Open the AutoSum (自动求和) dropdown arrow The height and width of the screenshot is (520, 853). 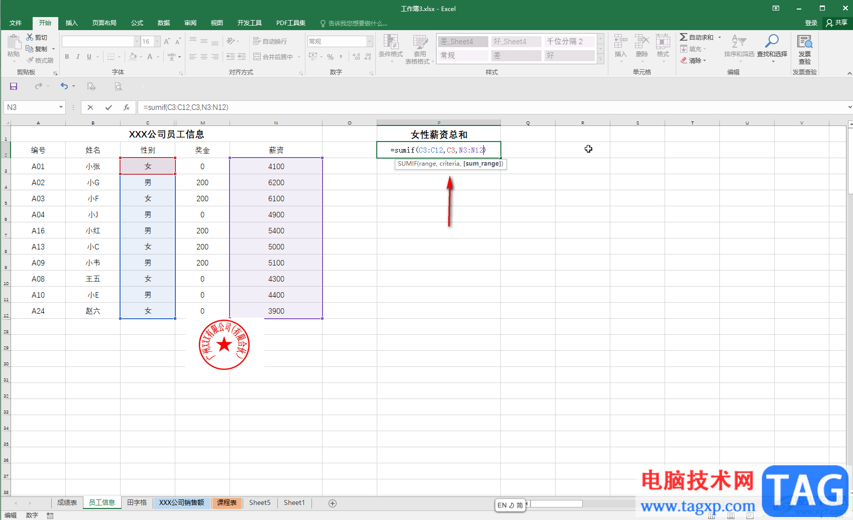pyautogui.click(x=719, y=37)
